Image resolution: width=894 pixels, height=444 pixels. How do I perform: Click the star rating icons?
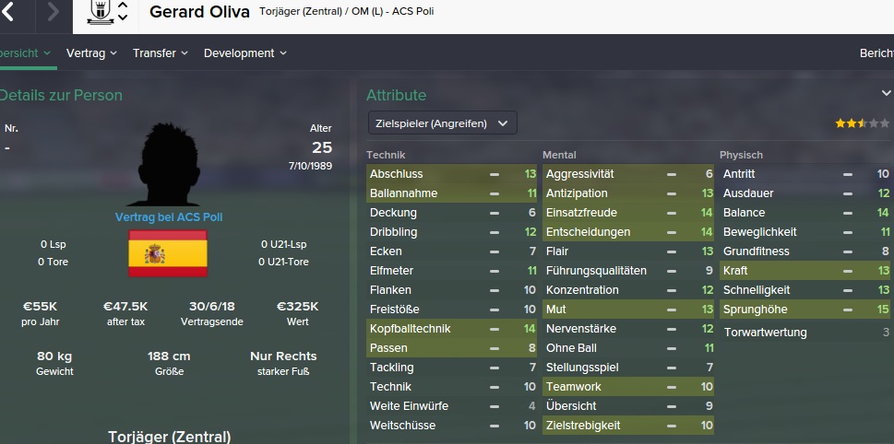[851, 123]
